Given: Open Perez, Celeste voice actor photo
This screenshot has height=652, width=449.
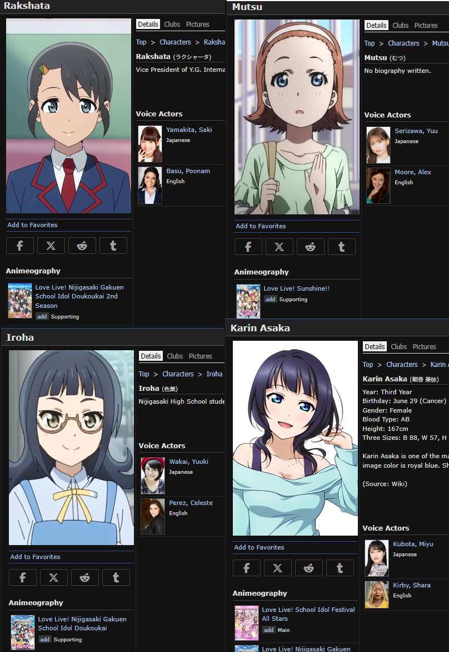Looking at the screenshot, I should coord(153,517).
